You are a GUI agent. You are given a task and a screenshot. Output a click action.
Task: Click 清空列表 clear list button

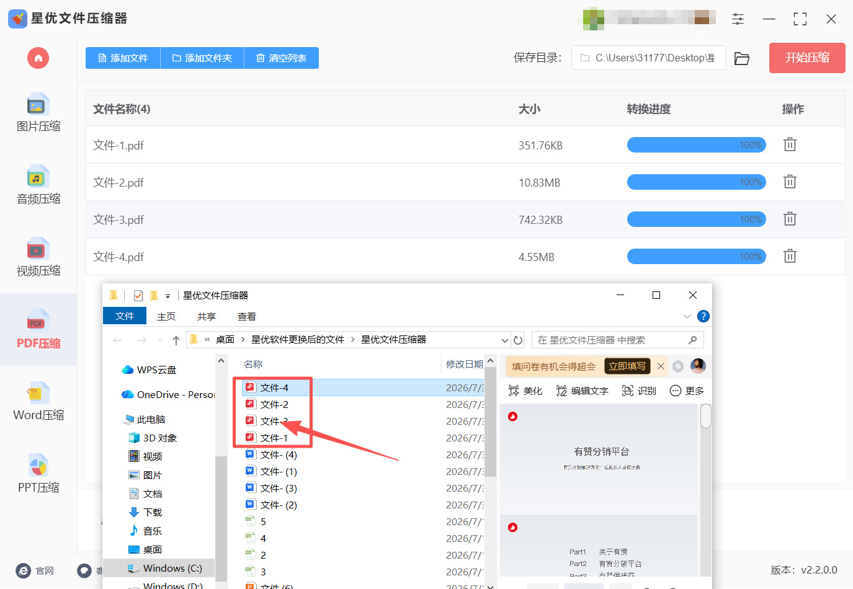tap(282, 58)
